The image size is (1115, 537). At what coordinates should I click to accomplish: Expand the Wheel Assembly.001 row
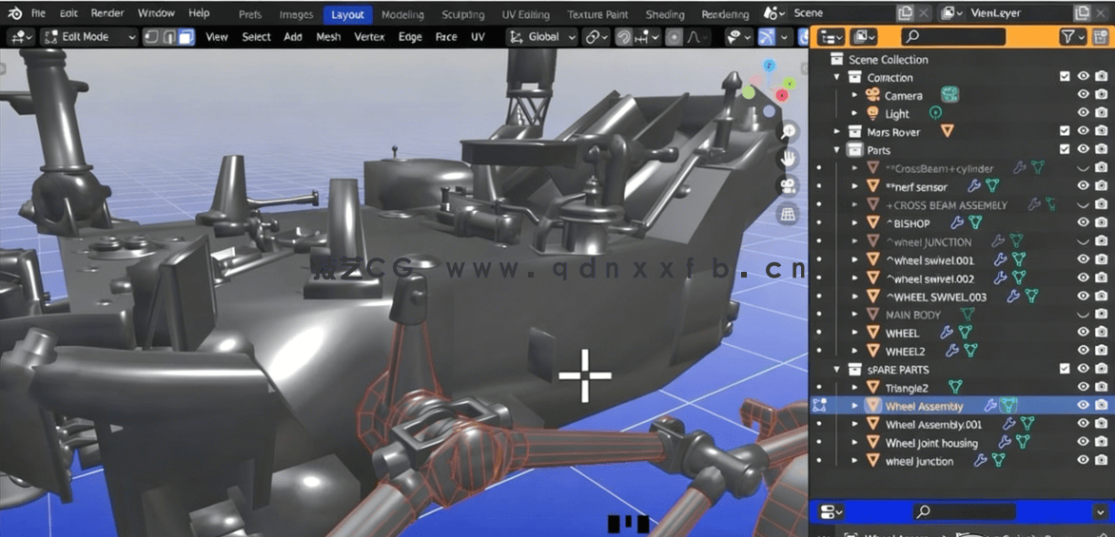(855, 424)
